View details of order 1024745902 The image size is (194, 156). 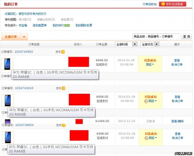pyautogui.click(x=177, y=60)
